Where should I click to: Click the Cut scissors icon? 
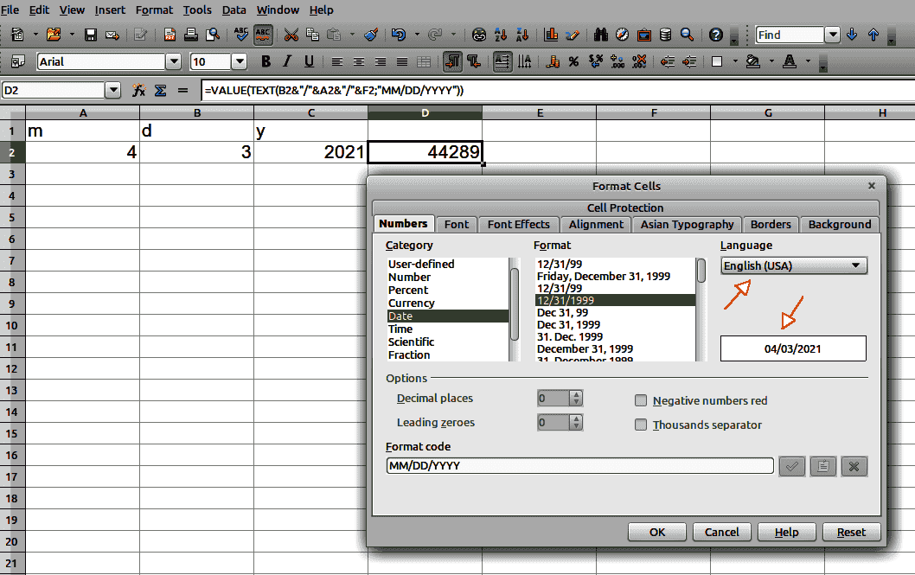click(291, 35)
